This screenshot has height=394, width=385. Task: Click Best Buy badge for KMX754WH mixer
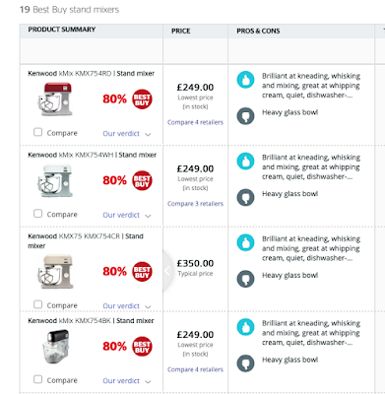(x=142, y=180)
